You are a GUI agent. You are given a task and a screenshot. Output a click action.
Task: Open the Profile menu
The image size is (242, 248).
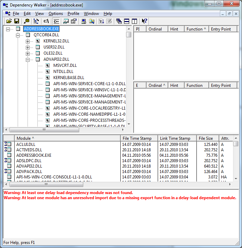point(73,14)
